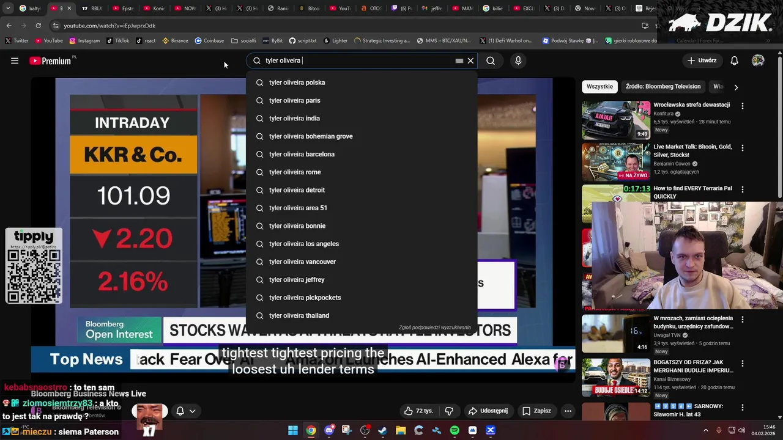Screen dimensions: 783x440
Task: Click the magnifier search button
Action: 491,61
